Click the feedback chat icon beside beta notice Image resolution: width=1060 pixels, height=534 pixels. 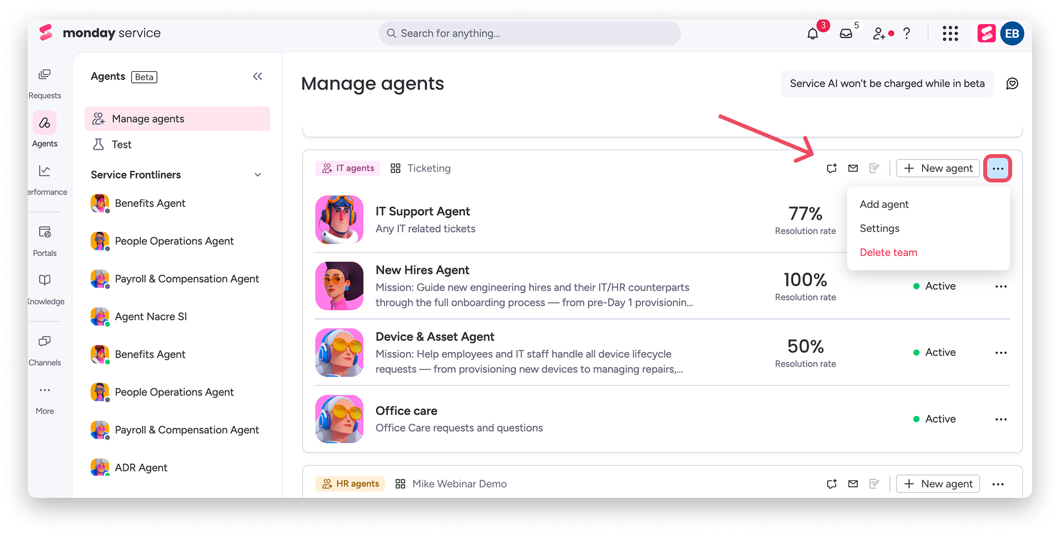pyautogui.click(x=1012, y=83)
